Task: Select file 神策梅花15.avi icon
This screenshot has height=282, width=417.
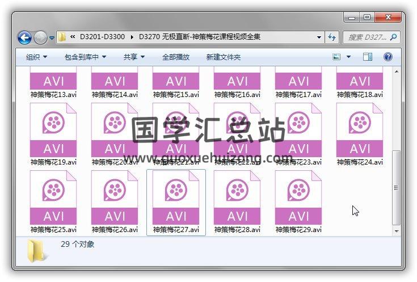Action: 176,78
